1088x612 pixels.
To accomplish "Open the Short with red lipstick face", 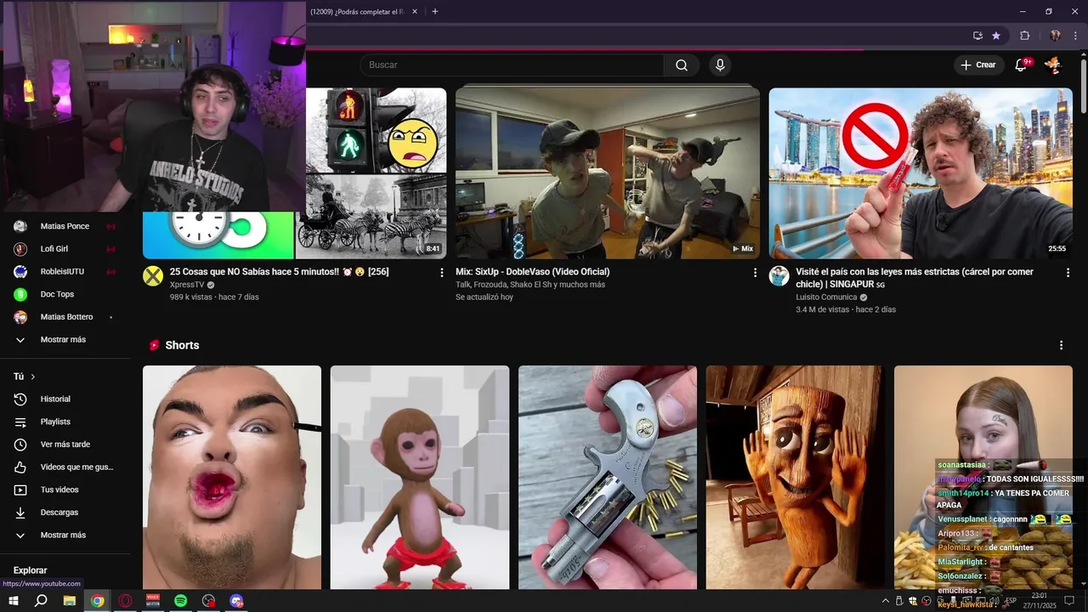I will 232,478.
